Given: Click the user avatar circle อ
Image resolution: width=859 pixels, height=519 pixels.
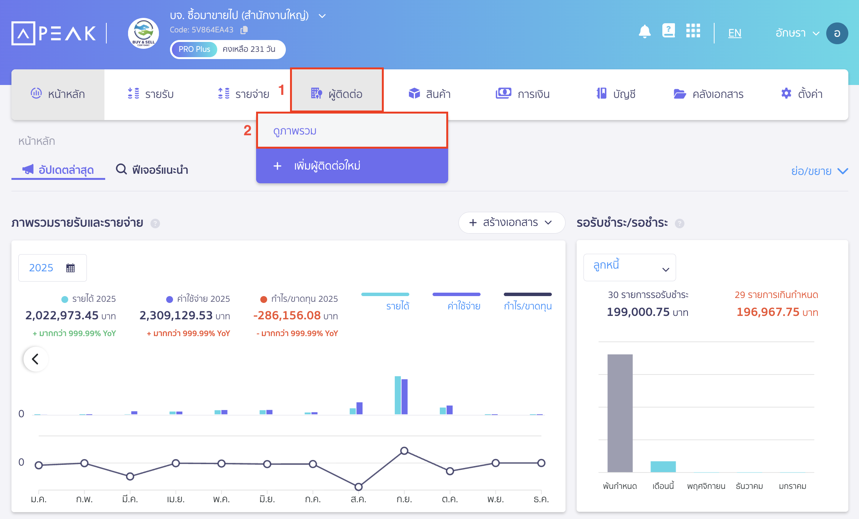Looking at the screenshot, I should click(837, 33).
